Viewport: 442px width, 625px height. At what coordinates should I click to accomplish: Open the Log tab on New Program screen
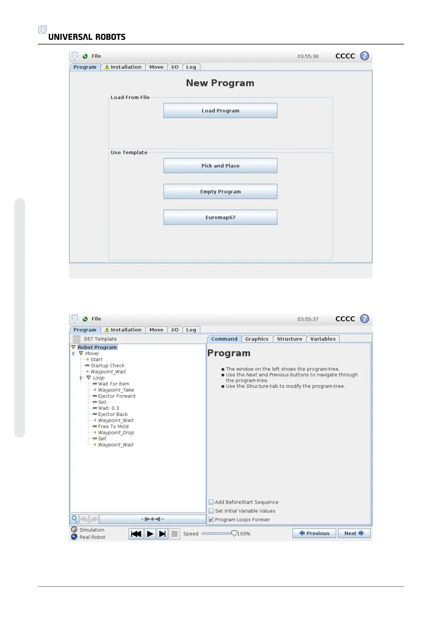(x=191, y=67)
